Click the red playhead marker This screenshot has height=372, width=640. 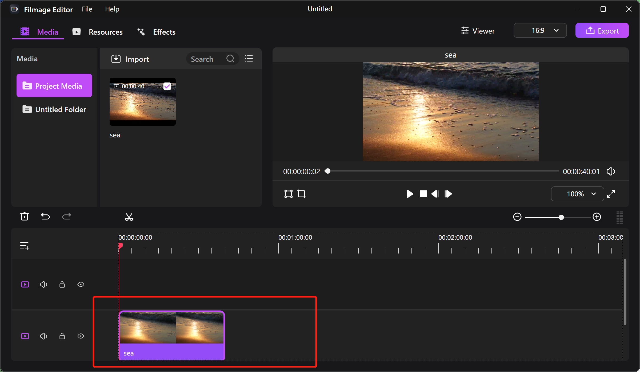click(x=120, y=246)
